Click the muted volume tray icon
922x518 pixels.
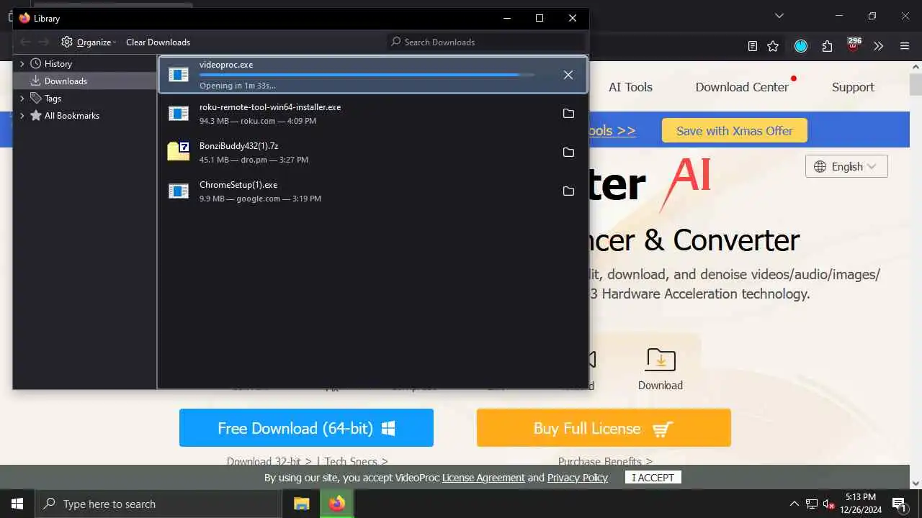pyautogui.click(x=829, y=504)
